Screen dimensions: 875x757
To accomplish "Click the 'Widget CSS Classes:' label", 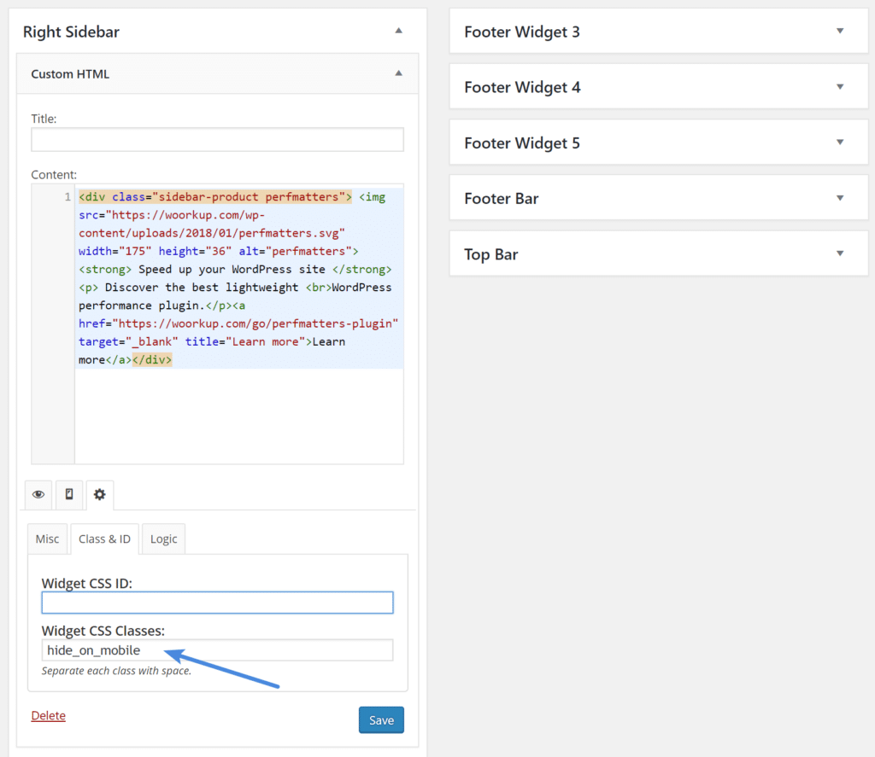I will (103, 631).
